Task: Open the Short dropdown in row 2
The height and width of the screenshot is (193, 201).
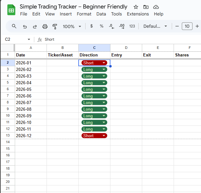Action: (104, 63)
